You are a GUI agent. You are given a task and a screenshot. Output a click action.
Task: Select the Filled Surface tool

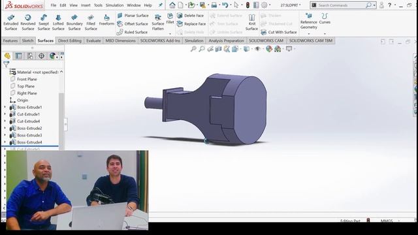tap(91, 22)
